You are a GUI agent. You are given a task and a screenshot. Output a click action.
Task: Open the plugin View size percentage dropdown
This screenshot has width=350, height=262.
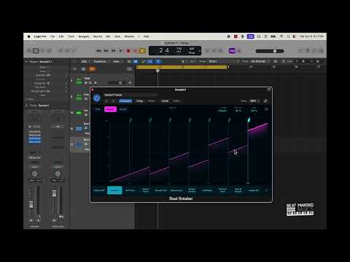click(x=254, y=101)
